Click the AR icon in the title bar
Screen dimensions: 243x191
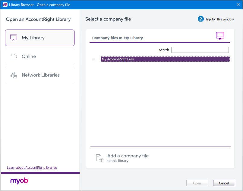[5, 5]
